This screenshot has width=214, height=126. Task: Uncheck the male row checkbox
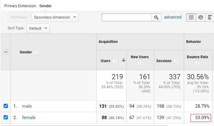click(6, 106)
